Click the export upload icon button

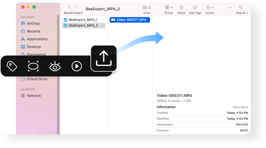pos(104,58)
